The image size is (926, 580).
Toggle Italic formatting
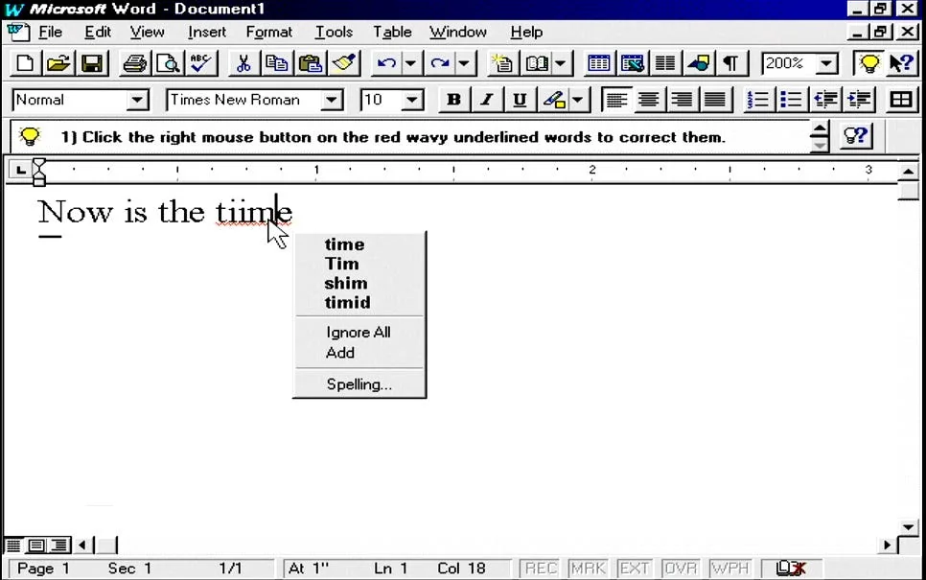click(487, 101)
